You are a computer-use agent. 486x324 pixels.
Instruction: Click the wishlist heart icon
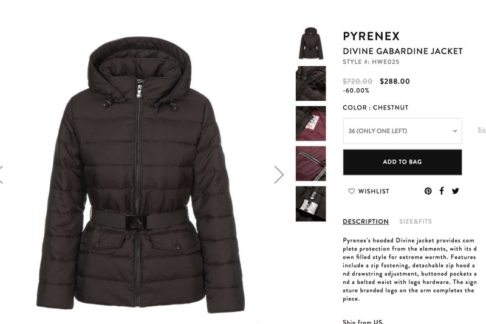pyautogui.click(x=352, y=191)
